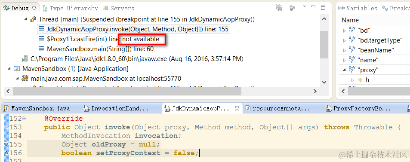410x162 pixels.
Task: Click the Name column header
Action: 350,20
